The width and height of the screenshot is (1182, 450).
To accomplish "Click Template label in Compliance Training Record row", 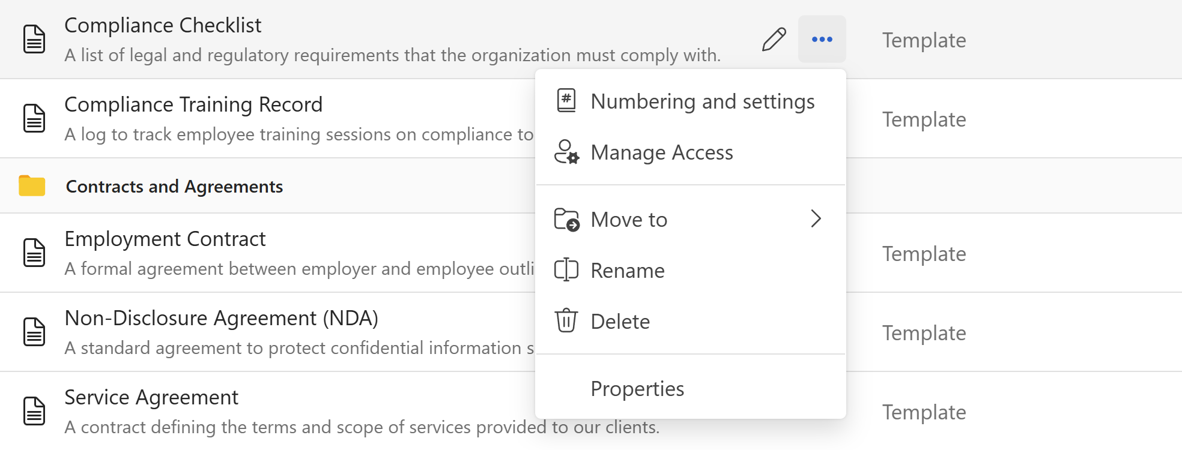I will tap(924, 119).
